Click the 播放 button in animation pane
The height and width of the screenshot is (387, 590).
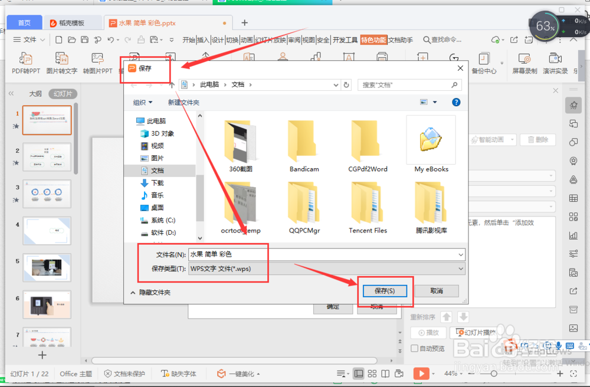pyautogui.click(x=428, y=333)
